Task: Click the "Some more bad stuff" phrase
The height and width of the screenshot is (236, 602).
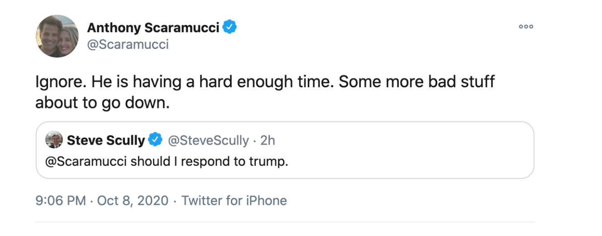Action: tap(416, 82)
